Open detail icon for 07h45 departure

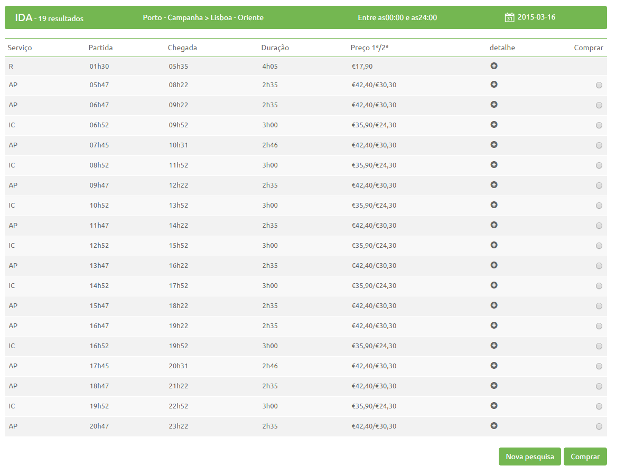pyautogui.click(x=494, y=145)
